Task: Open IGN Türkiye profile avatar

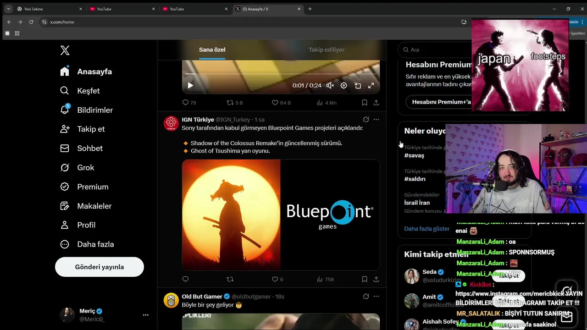Action: pos(171,123)
